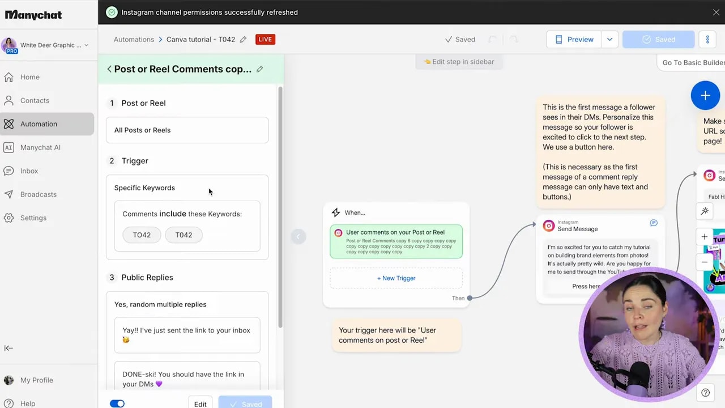Click the Edit step in sidebar hint
The height and width of the screenshot is (408, 725).
coord(459,62)
